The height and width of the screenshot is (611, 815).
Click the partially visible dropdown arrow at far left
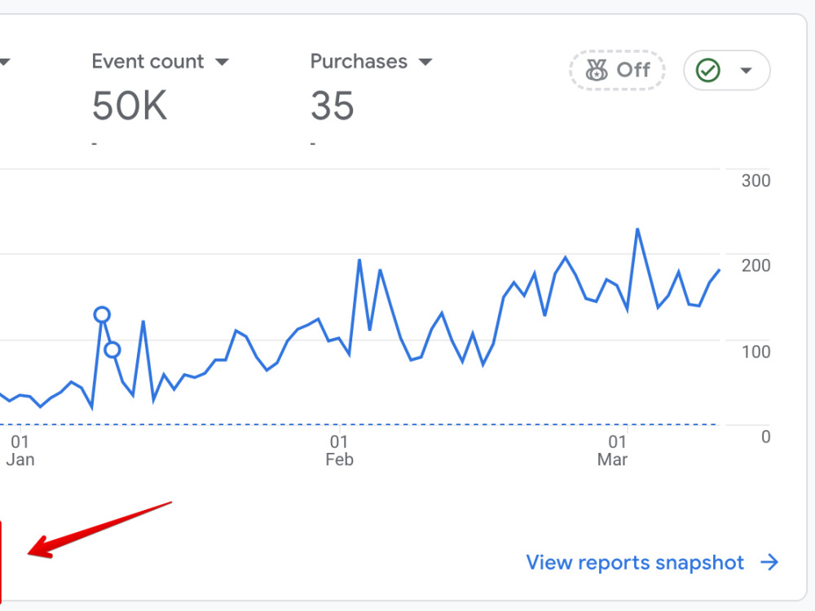5,63
